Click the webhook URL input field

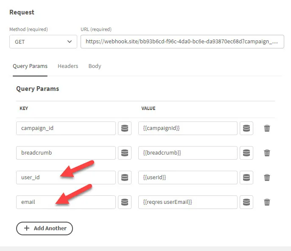tap(182, 42)
